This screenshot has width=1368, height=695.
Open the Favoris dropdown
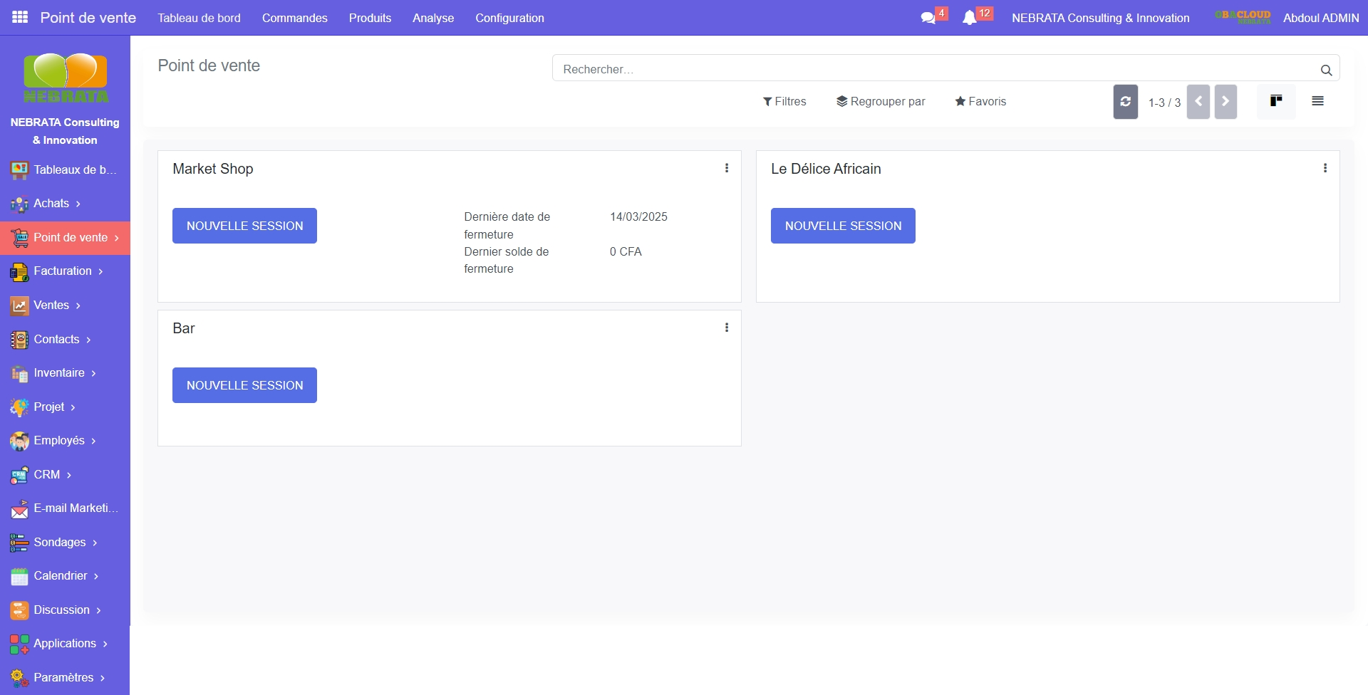pyautogui.click(x=980, y=101)
